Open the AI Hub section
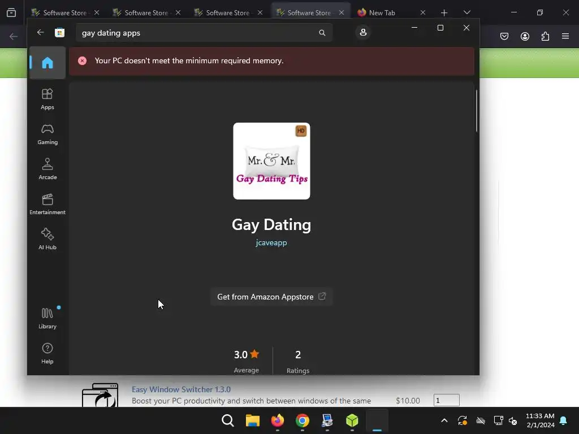Screen dimensions: 579x434 pyautogui.click(x=47, y=240)
